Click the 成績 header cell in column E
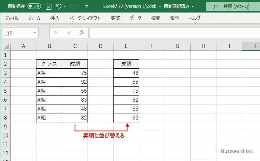The width and height of the screenshot is (260, 161). (x=126, y=64)
